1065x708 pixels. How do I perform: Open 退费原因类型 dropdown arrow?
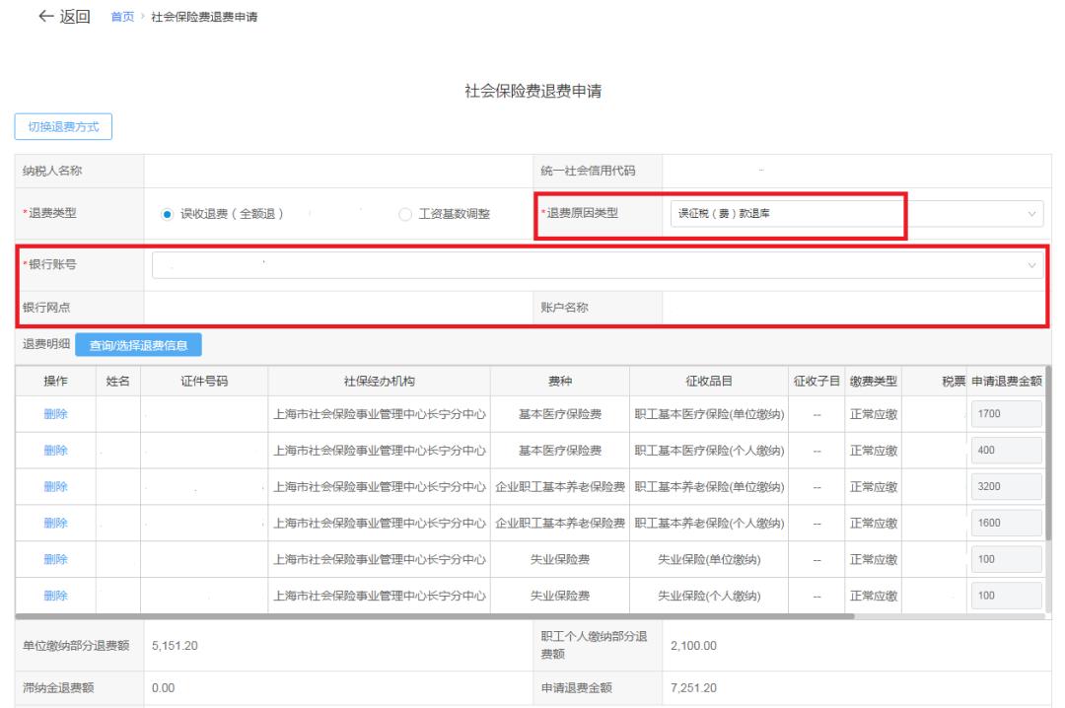[x=1031, y=214]
